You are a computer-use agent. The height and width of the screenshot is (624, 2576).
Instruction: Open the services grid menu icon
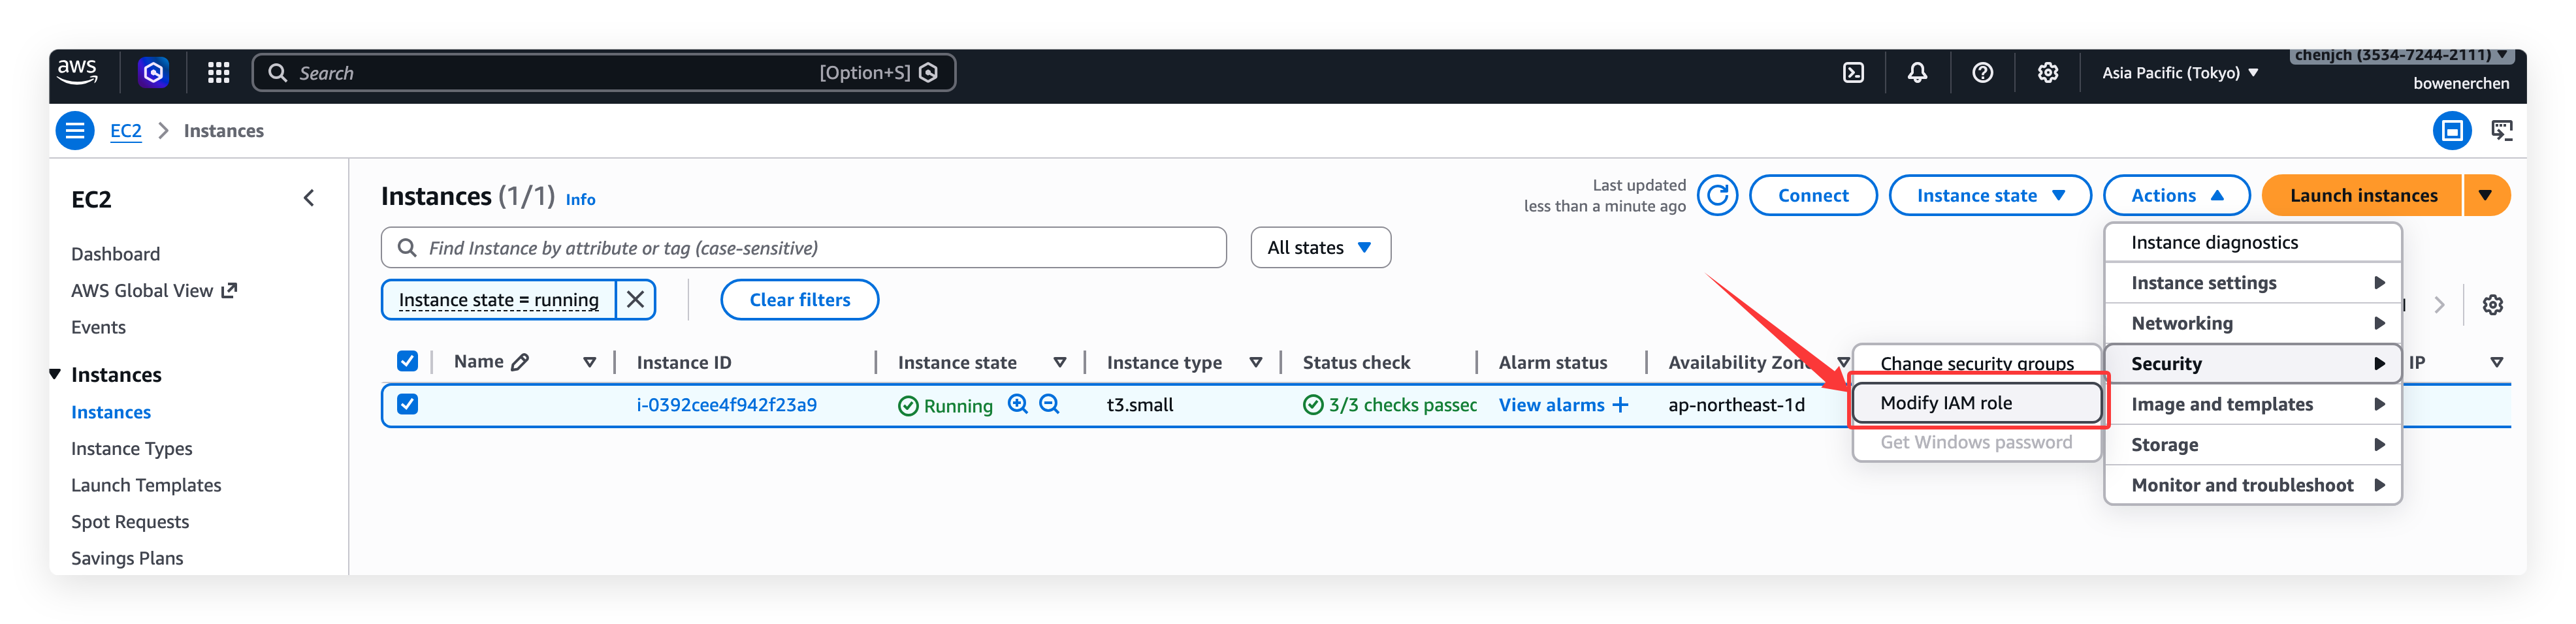point(218,73)
